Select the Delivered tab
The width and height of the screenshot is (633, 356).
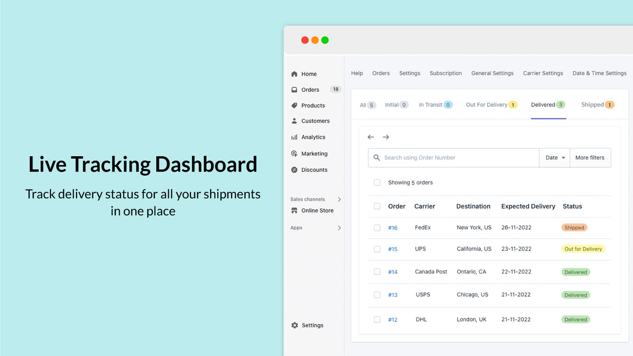[548, 105]
